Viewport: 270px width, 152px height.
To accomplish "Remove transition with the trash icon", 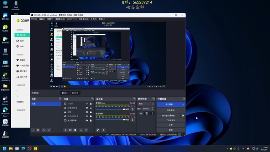I will point(146,113).
